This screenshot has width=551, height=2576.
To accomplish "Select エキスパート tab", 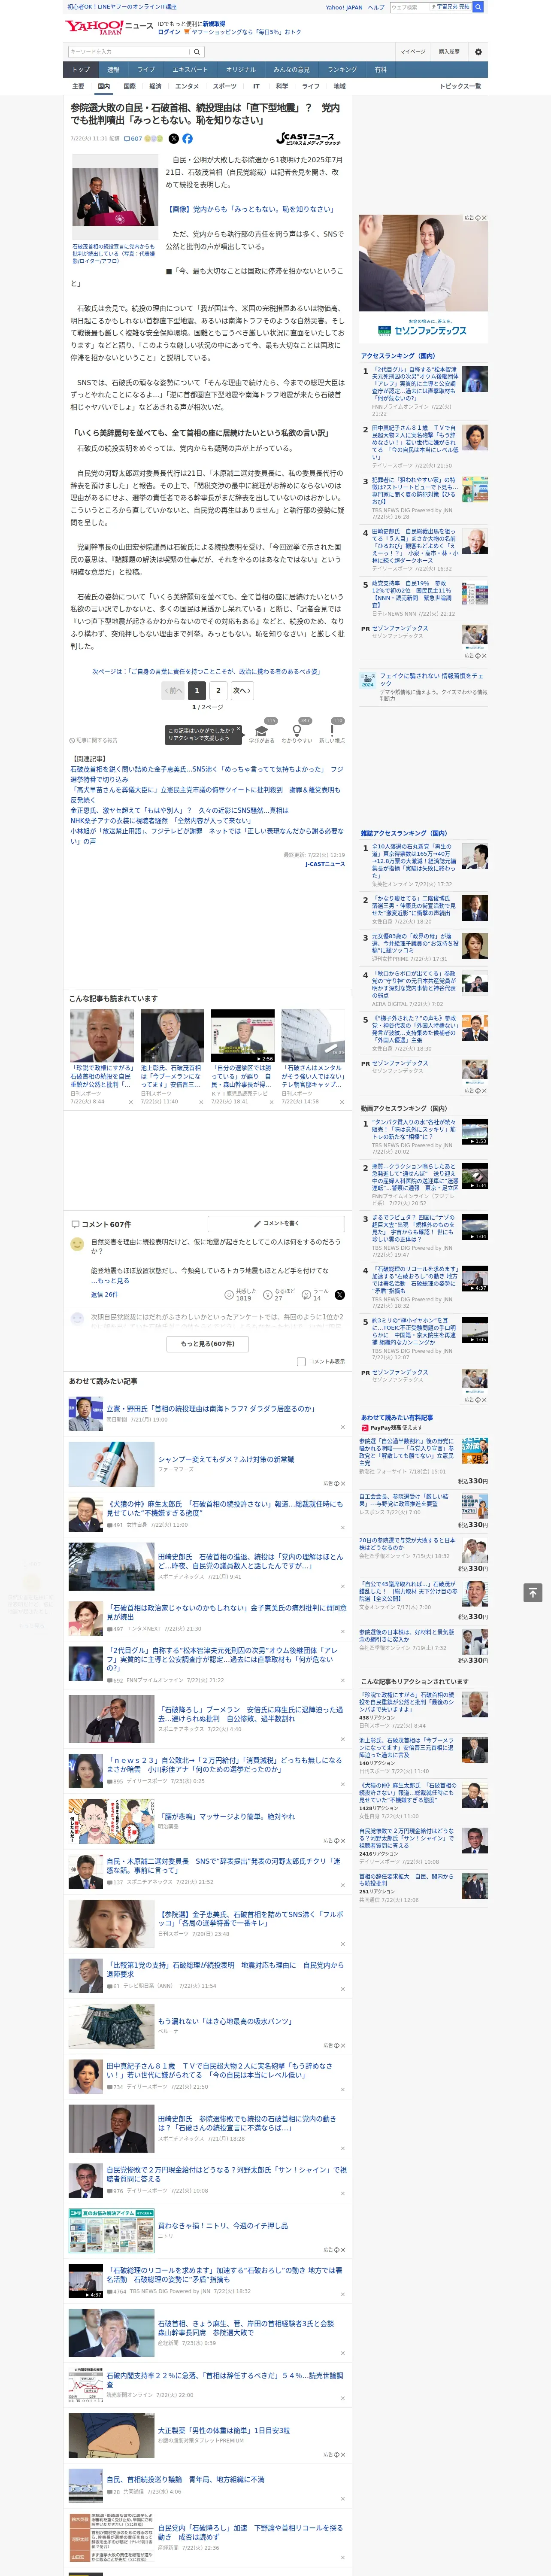I will 190,69.
